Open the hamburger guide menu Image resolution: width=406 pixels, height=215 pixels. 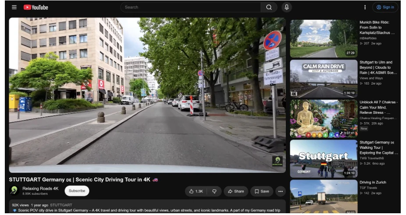point(14,7)
